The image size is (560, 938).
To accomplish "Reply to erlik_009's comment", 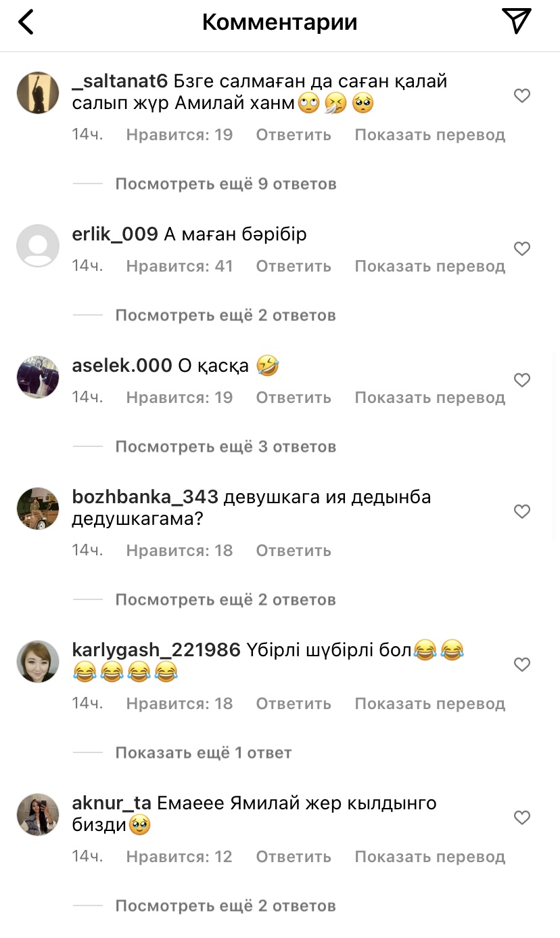I will [x=294, y=266].
